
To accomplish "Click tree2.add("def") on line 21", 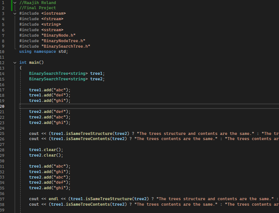I will coord(50,111).
